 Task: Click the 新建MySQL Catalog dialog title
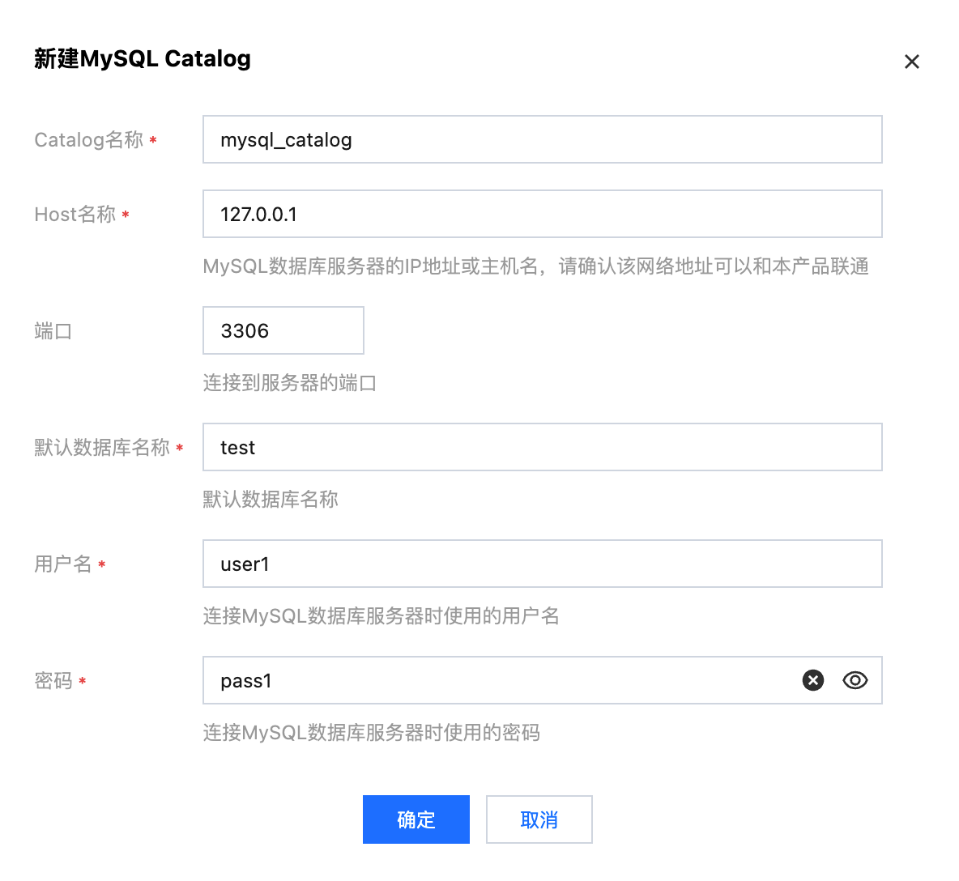(x=143, y=59)
